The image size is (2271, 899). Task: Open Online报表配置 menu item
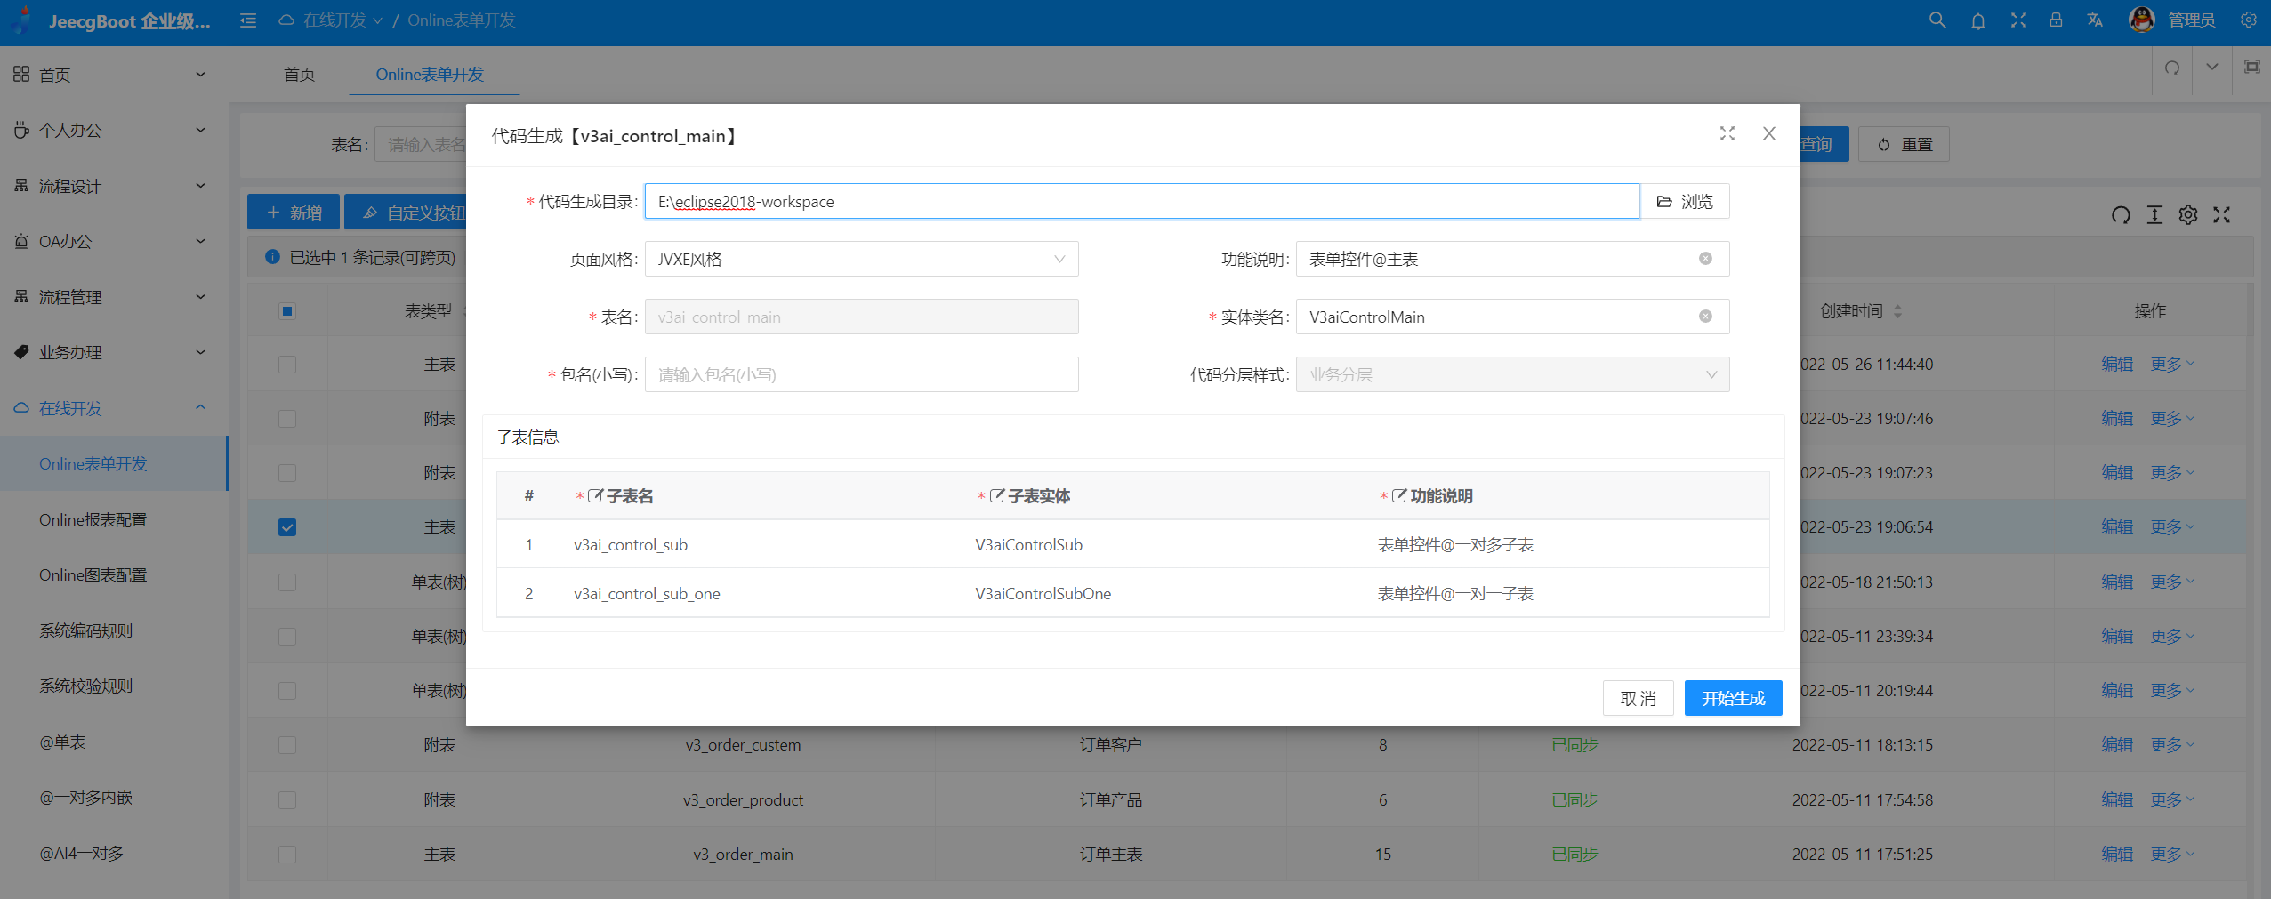point(113,519)
